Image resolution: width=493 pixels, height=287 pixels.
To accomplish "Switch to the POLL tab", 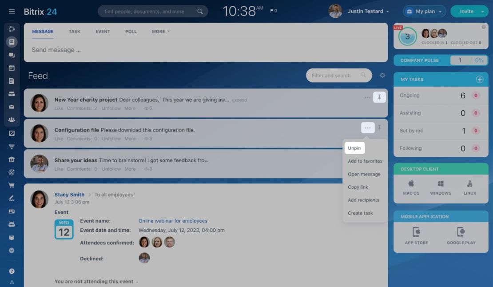I will [x=131, y=32].
